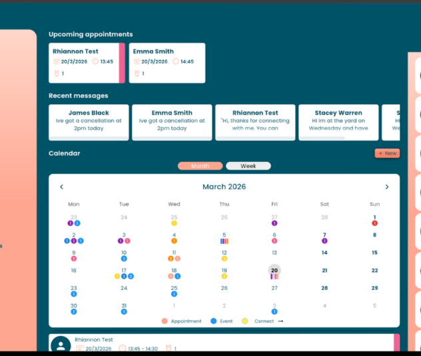The width and height of the screenshot is (421, 356).
Task: Click the legend arrow after Connect
Action: click(x=280, y=321)
